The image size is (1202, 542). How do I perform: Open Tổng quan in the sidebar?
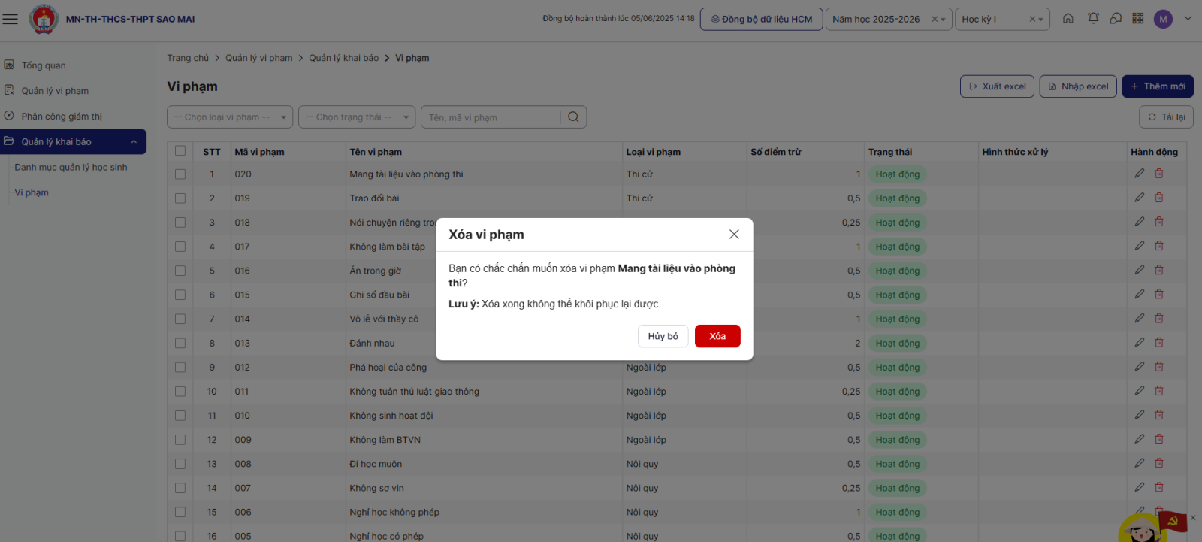click(44, 65)
